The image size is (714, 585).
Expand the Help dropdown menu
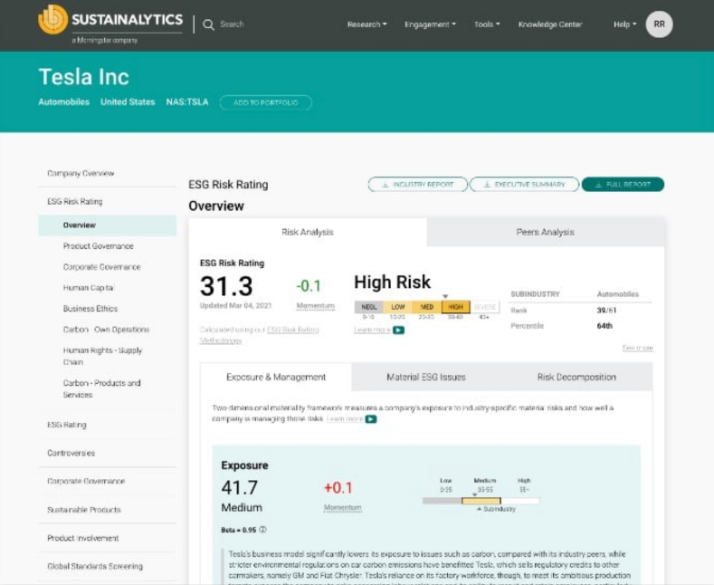(x=624, y=24)
